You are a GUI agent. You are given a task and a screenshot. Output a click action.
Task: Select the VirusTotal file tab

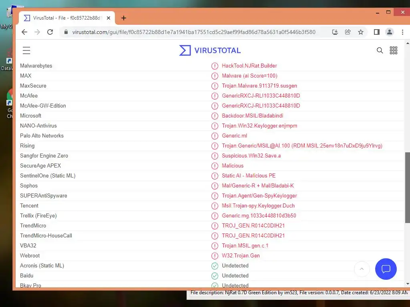[67, 18]
